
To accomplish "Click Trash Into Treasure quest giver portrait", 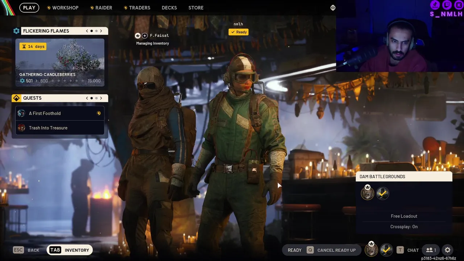I will point(21,128).
